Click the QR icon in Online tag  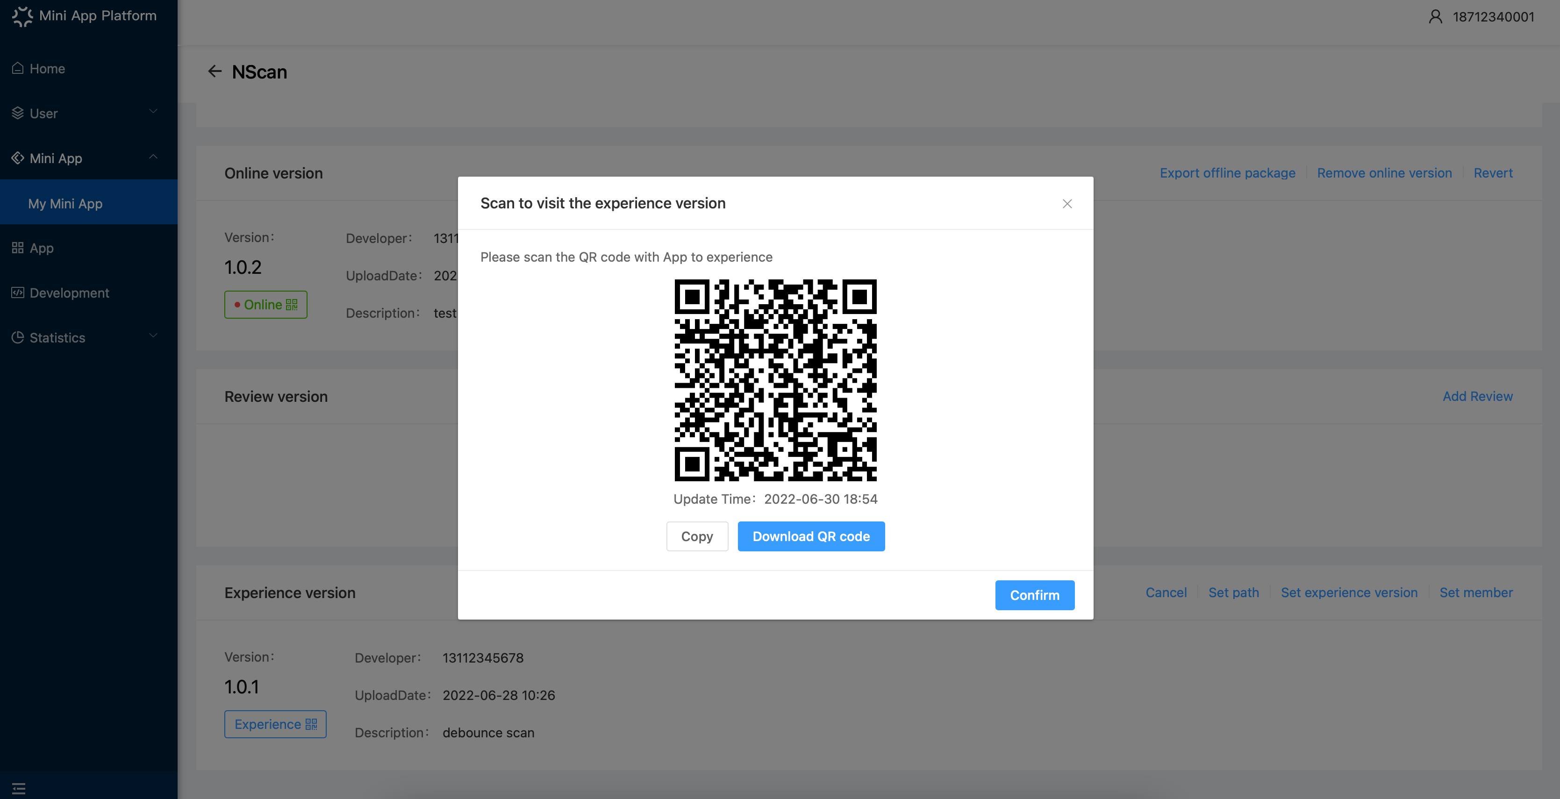(x=291, y=305)
